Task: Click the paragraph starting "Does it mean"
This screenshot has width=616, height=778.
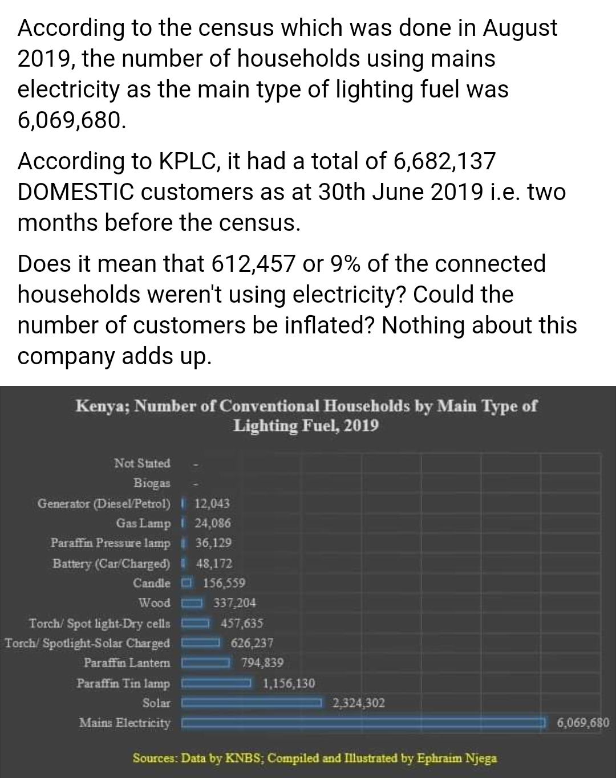Action: (297, 309)
